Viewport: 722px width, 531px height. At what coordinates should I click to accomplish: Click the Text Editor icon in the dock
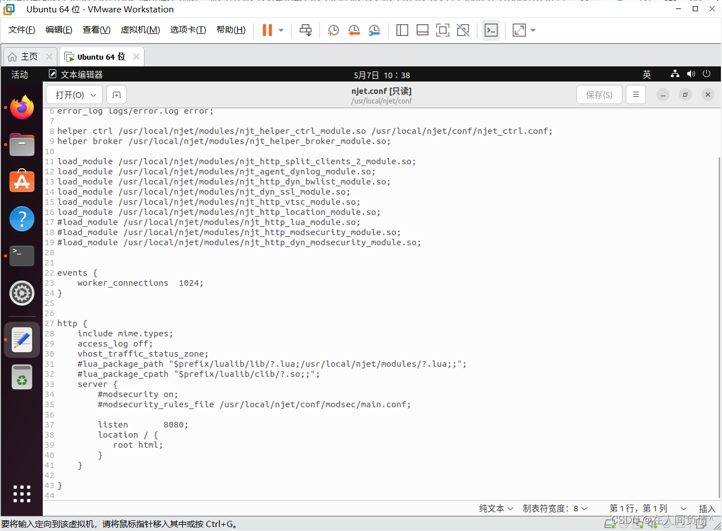pyautogui.click(x=22, y=340)
